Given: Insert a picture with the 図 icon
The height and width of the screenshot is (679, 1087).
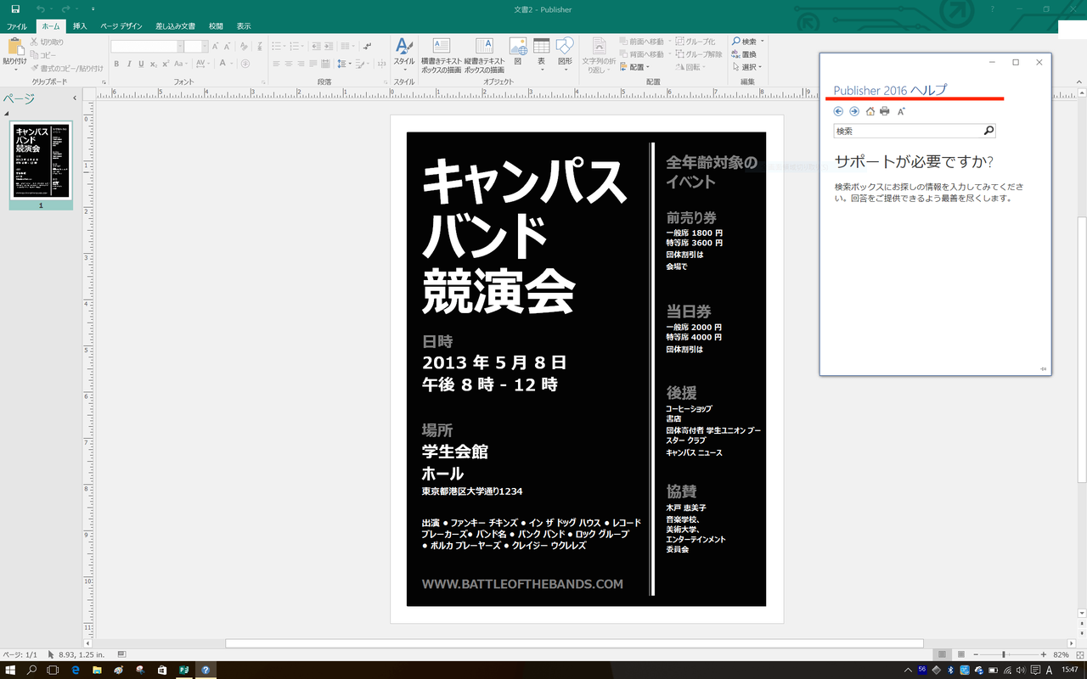Looking at the screenshot, I should pyautogui.click(x=517, y=47).
